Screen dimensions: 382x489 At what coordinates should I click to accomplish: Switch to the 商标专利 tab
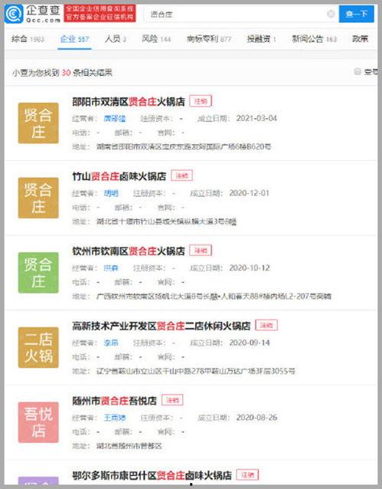pyautogui.click(x=209, y=39)
